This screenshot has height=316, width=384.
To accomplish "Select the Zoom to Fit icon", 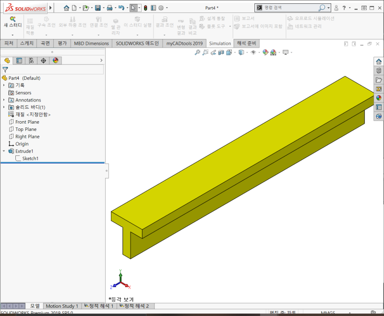I will (x=197, y=52).
